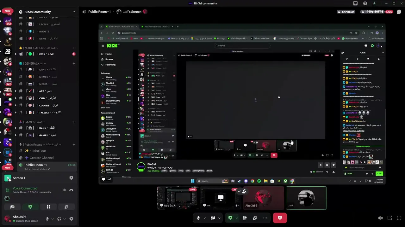Mute microphone in the user panel
Screen dimensions: 405x227
[47, 219]
